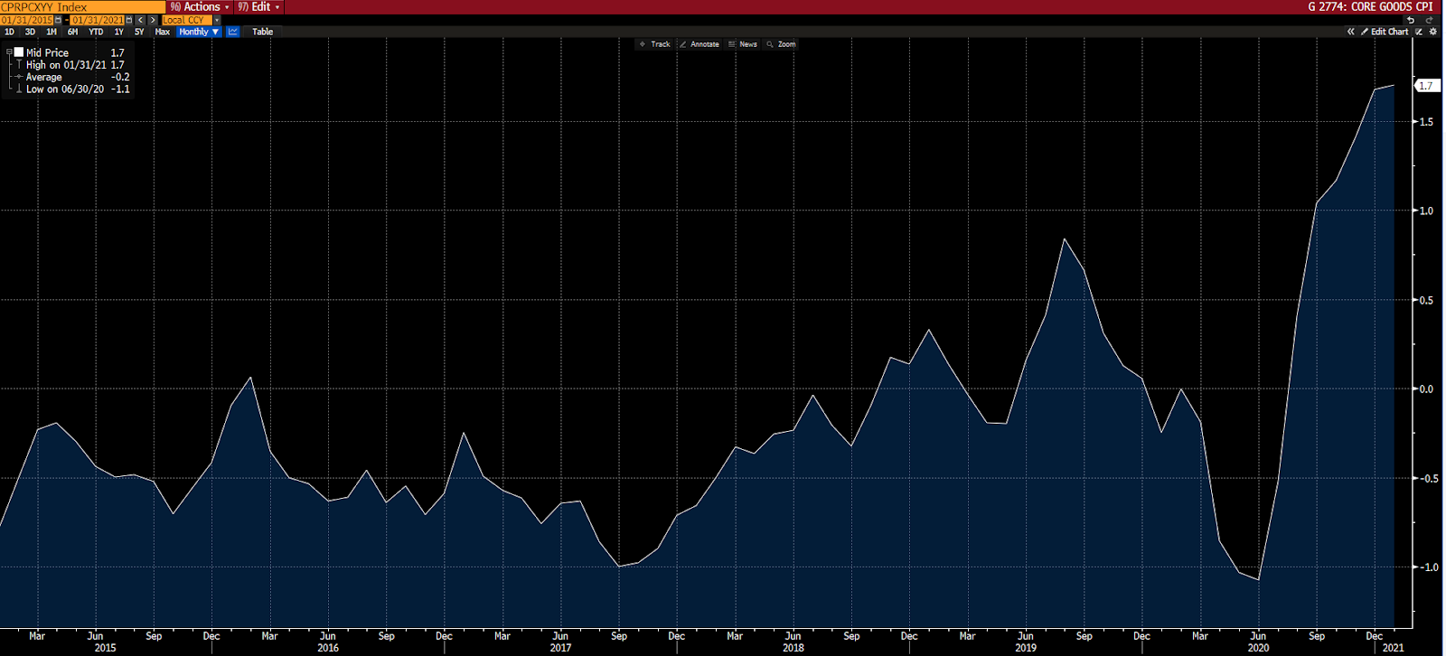The image size is (1446, 656).
Task: Open the Monthly periodicity dropdown
Action: [199, 32]
